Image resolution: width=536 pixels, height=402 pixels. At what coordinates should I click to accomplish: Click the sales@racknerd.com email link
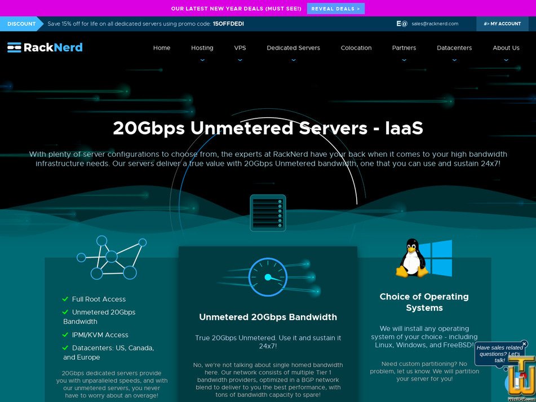coord(435,24)
